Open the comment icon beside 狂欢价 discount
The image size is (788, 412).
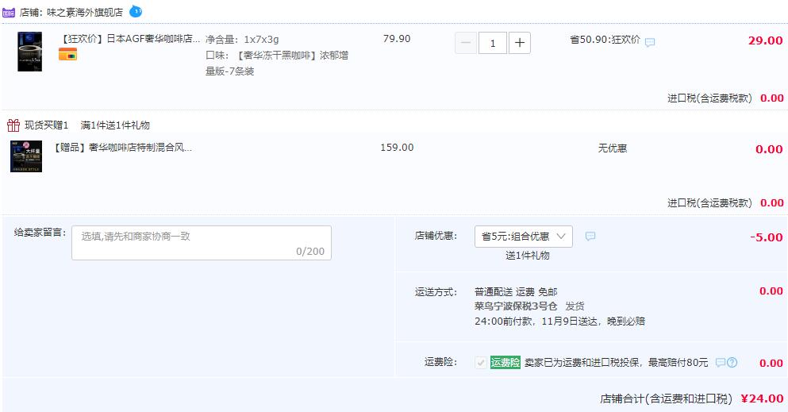[x=650, y=43]
